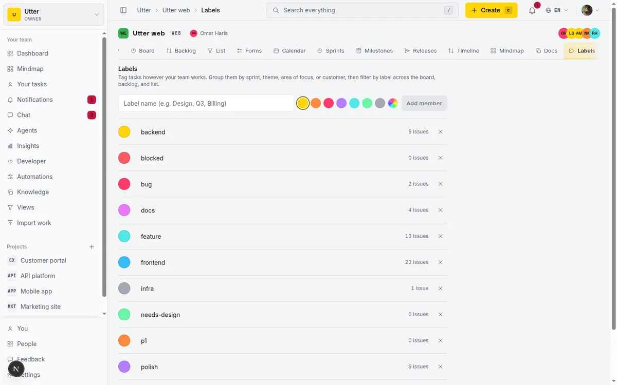Screen dimensions: 617x385
Task: Open the sidebar Notifications item
Action: click(x=51, y=100)
